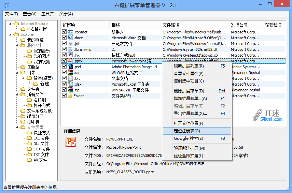292x193 pixels.
Task: Toggle the Folder row checkbox
Action: 65,95
